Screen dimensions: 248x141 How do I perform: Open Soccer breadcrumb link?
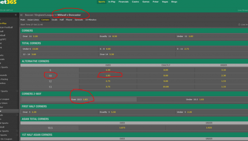(29, 15)
